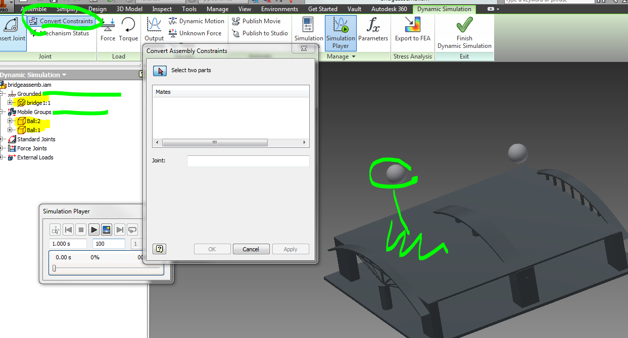The image size is (628, 338).
Task: Click the Select two parts arrow button
Action: click(x=160, y=71)
